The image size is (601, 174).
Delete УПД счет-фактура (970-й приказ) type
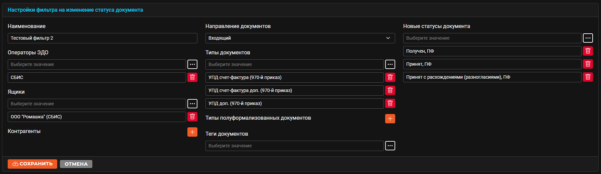click(390, 77)
